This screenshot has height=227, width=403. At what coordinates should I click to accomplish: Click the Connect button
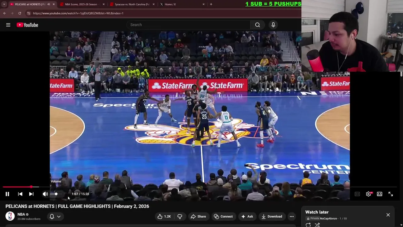tap(223, 216)
